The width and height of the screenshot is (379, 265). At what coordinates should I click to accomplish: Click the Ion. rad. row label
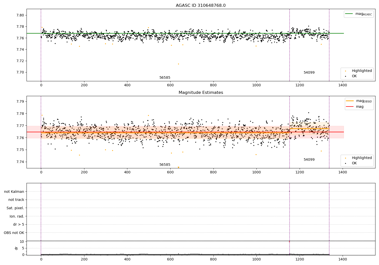coord(17,216)
